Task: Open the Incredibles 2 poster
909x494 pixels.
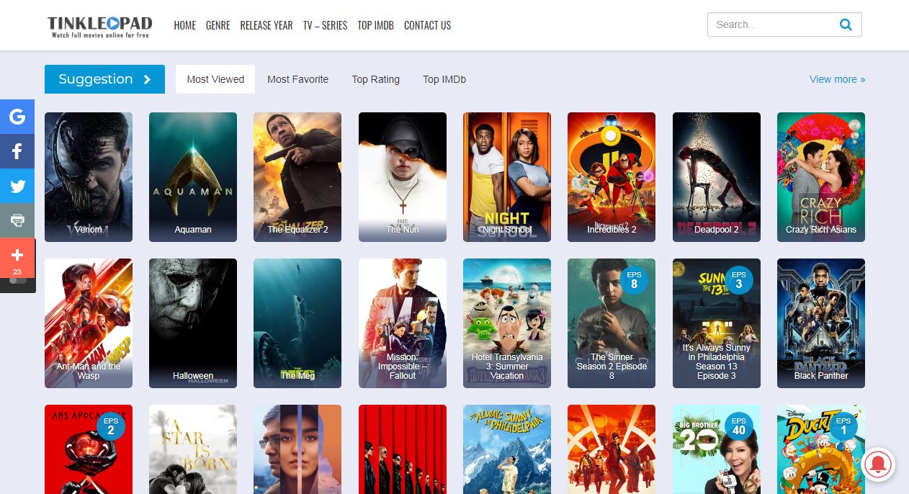Action: click(x=612, y=177)
